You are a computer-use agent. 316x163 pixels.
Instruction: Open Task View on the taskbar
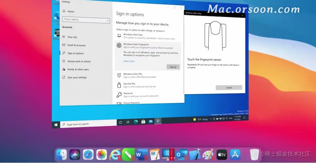point(128,122)
